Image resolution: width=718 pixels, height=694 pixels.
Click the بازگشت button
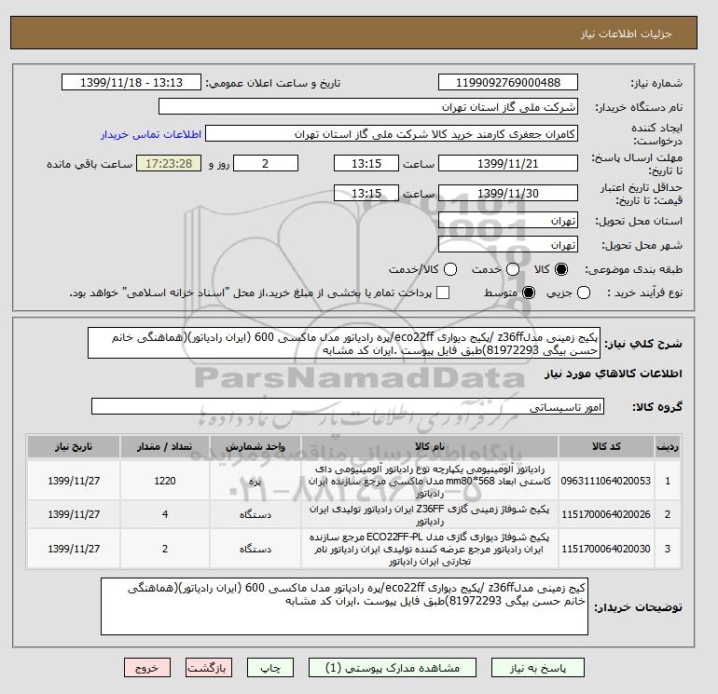coord(209,668)
